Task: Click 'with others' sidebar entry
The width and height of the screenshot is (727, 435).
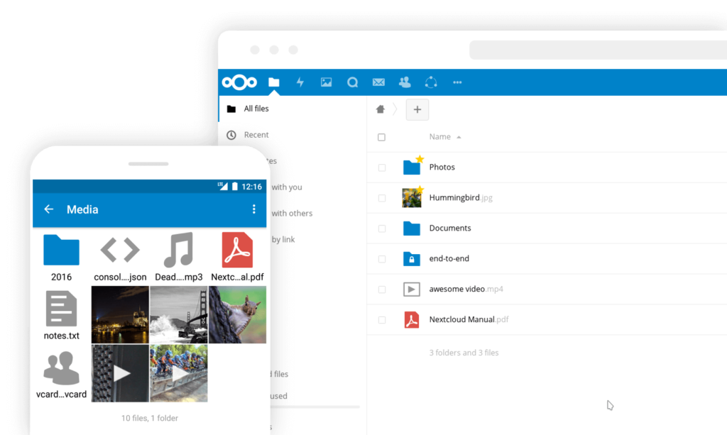Action: 292,213
